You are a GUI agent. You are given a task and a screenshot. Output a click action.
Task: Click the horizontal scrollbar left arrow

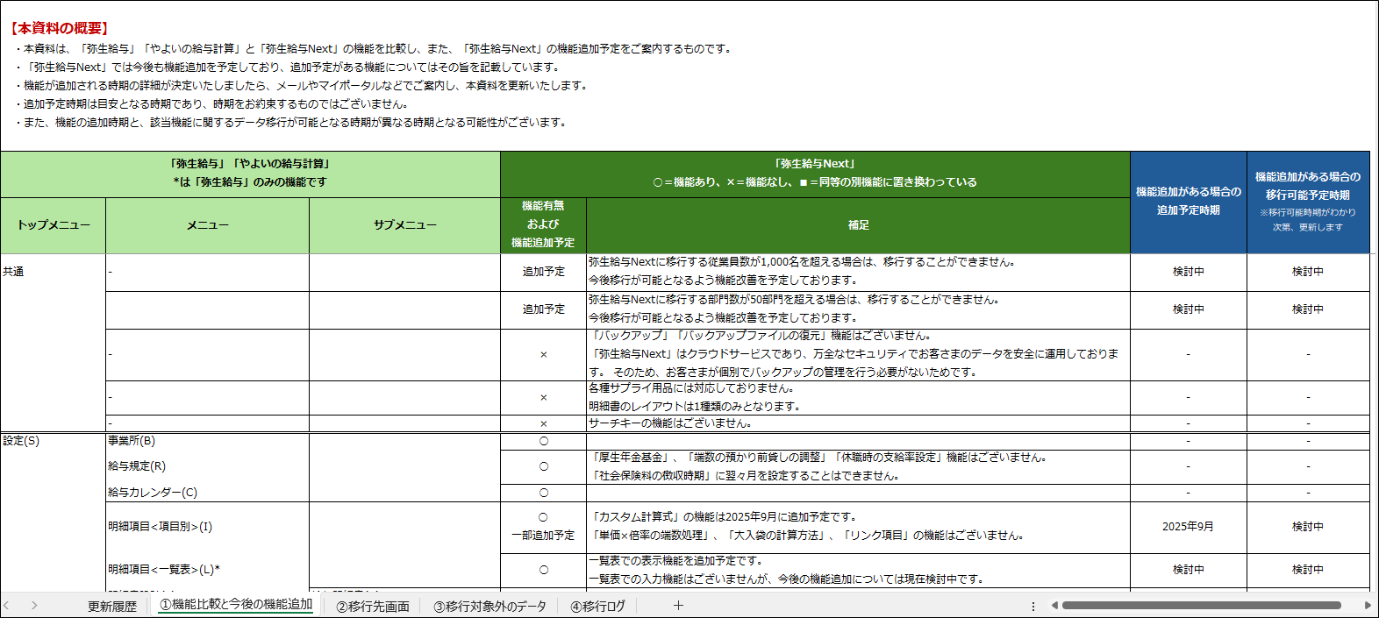1054,605
